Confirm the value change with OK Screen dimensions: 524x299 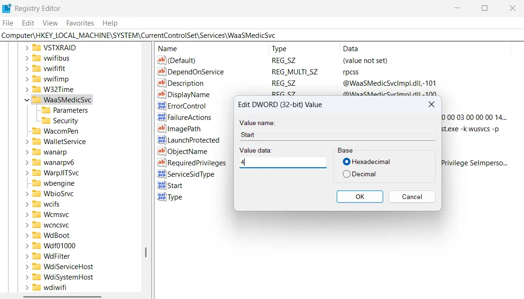(359, 196)
